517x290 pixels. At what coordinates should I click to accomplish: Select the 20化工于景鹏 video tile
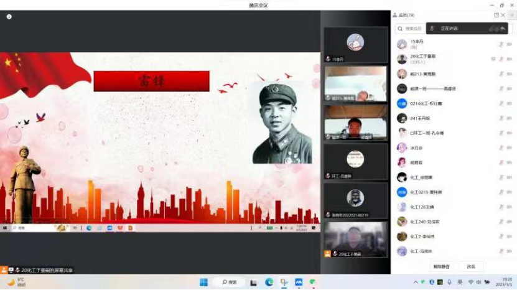pyautogui.click(x=355, y=240)
